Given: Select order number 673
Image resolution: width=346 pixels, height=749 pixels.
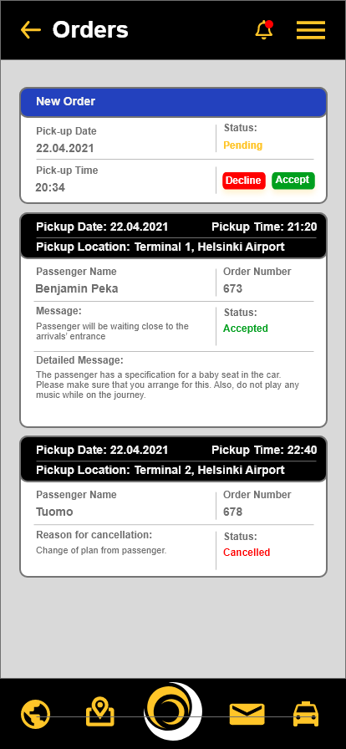Looking at the screenshot, I should 232,288.
